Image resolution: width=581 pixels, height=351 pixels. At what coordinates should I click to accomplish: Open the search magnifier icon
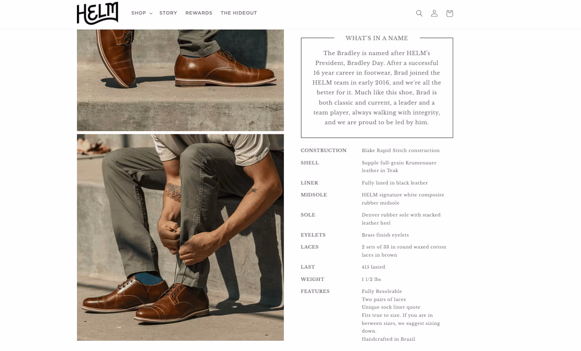(419, 14)
